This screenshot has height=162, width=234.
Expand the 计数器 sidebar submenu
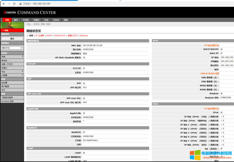pos(12,75)
